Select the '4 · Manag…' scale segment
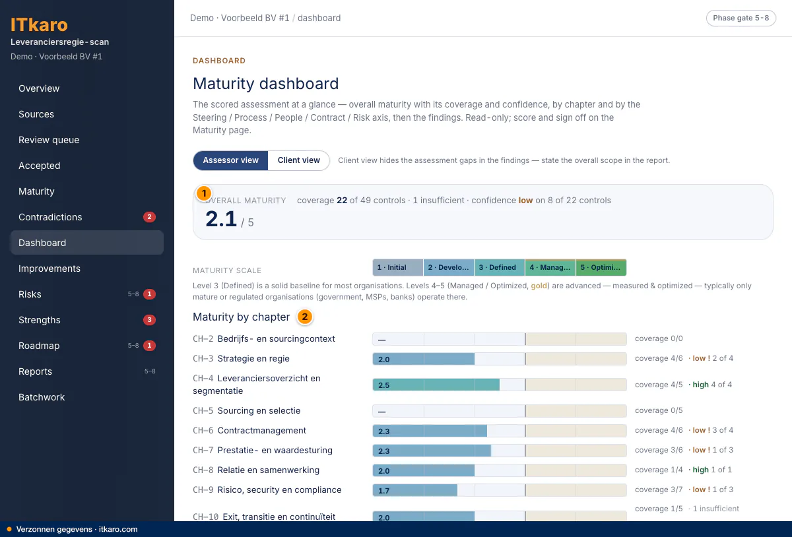This screenshot has width=792, height=537. [550, 267]
